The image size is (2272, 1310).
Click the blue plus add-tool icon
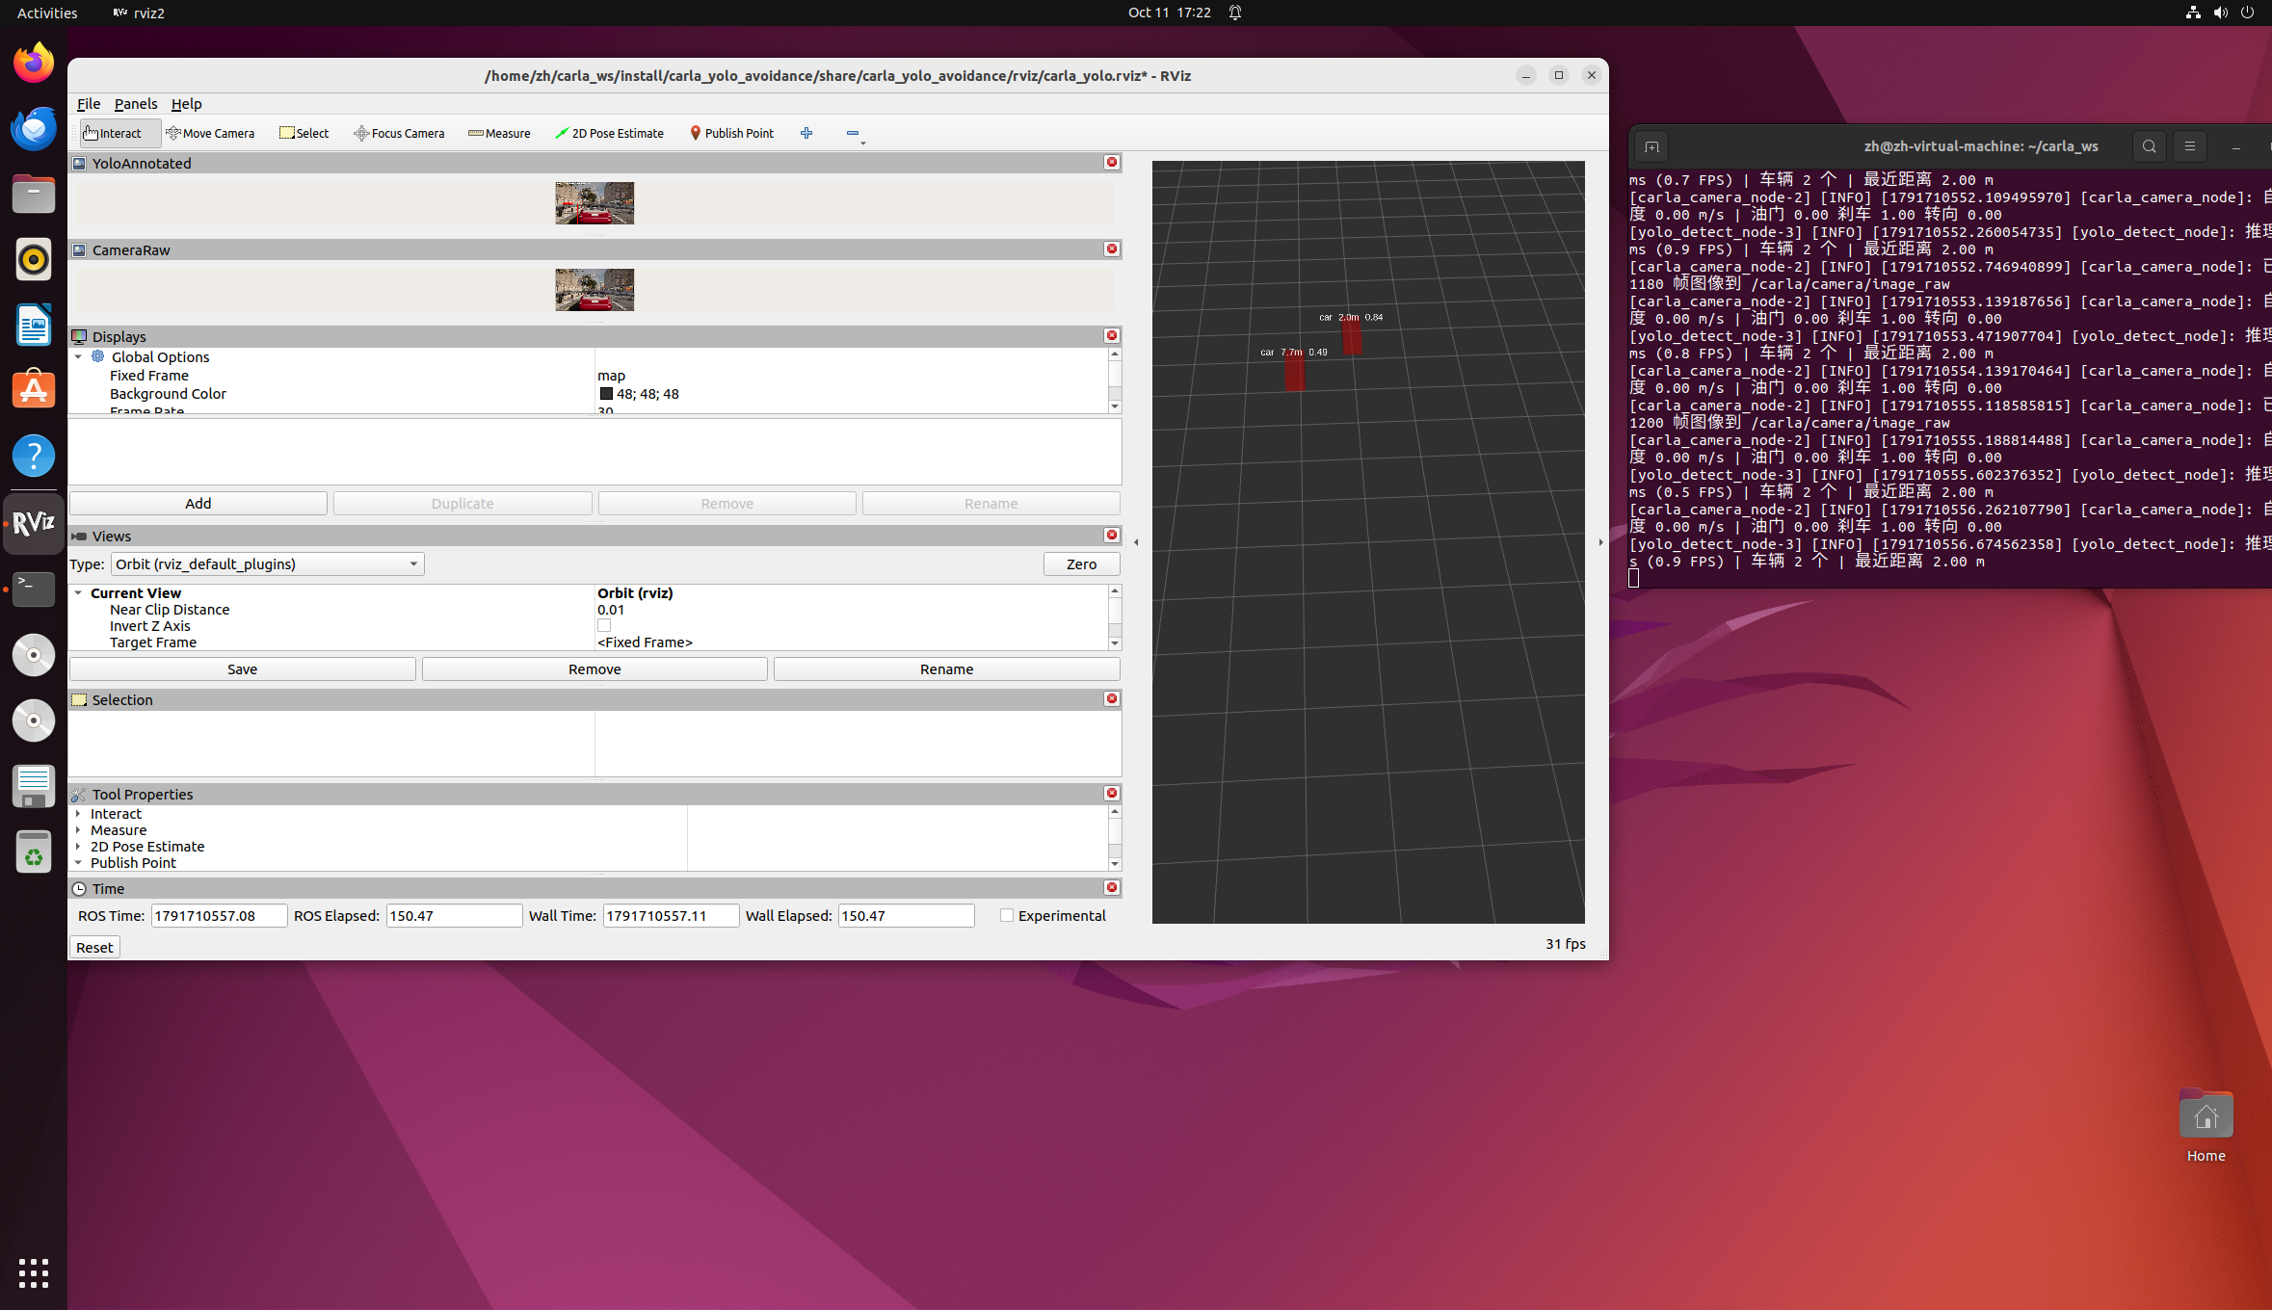[x=806, y=133]
